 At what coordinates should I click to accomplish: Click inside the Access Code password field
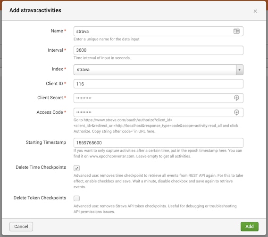click(x=158, y=112)
